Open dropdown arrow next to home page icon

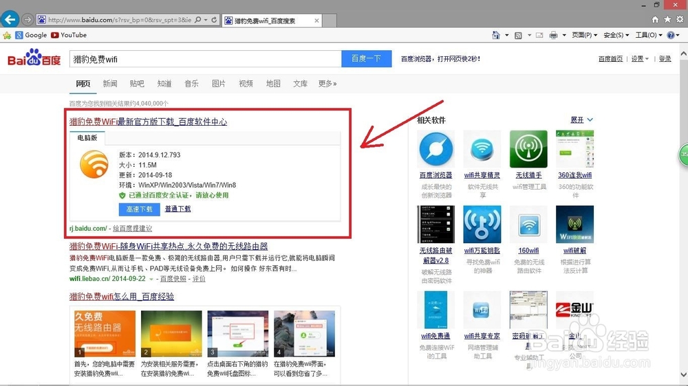pyautogui.click(x=507, y=35)
